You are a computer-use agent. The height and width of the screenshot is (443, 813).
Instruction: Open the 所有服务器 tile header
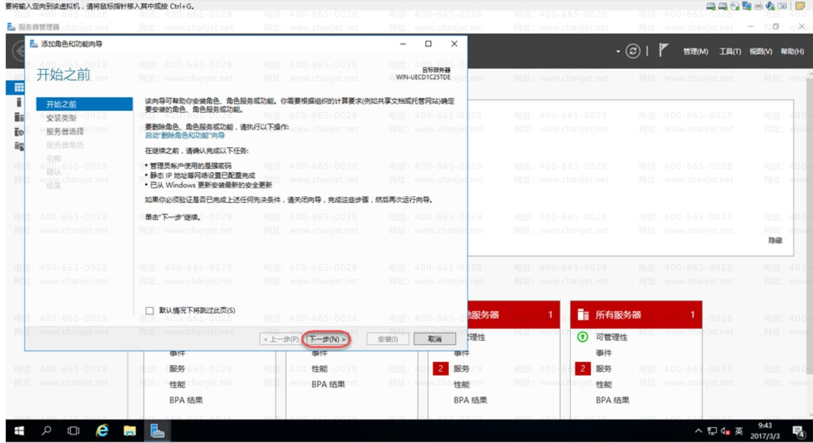tap(636, 315)
